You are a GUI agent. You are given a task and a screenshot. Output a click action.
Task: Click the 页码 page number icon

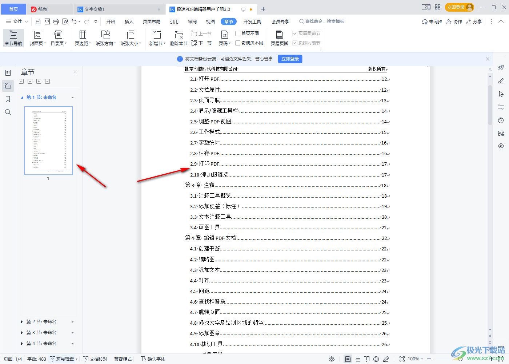(225, 35)
